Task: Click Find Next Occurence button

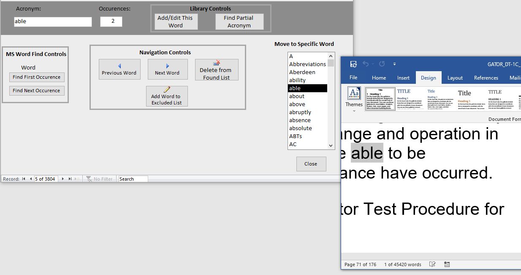Action: click(x=37, y=91)
